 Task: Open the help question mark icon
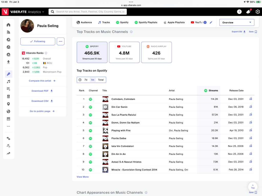click(239, 12)
